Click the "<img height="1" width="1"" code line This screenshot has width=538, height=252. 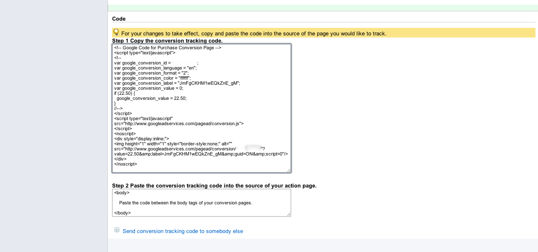point(173,144)
